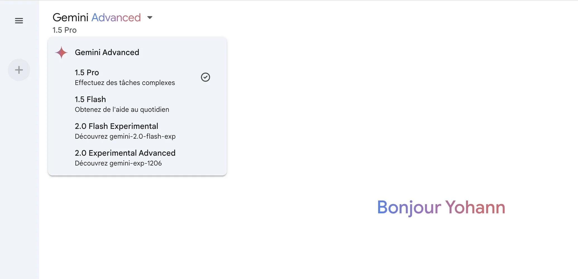Click 'Découvrez gemini-exp-1206' description
This screenshot has height=279, width=578.
[118, 163]
